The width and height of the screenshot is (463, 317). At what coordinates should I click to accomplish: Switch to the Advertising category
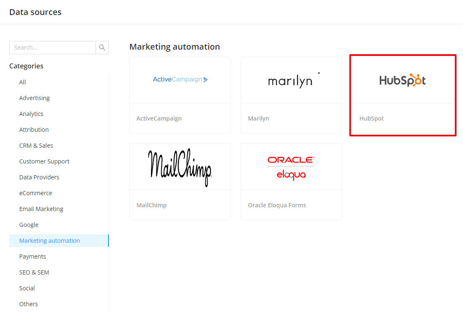click(x=34, y=98)
